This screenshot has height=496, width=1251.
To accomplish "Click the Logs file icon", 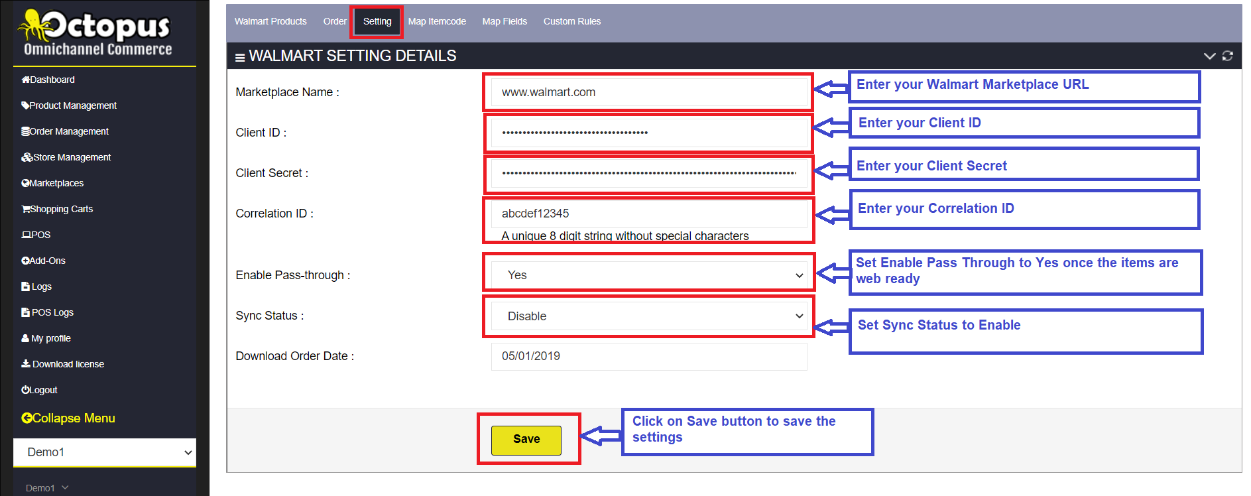I will 25,286.
